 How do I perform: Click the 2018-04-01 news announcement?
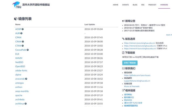pyautogui.click(x=145, y=25)
